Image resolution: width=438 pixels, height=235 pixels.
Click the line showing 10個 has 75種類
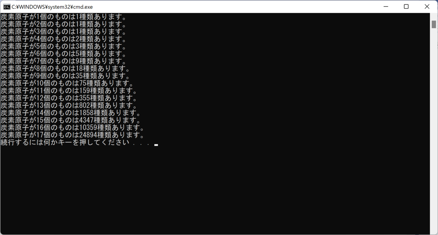coord(67,83)
